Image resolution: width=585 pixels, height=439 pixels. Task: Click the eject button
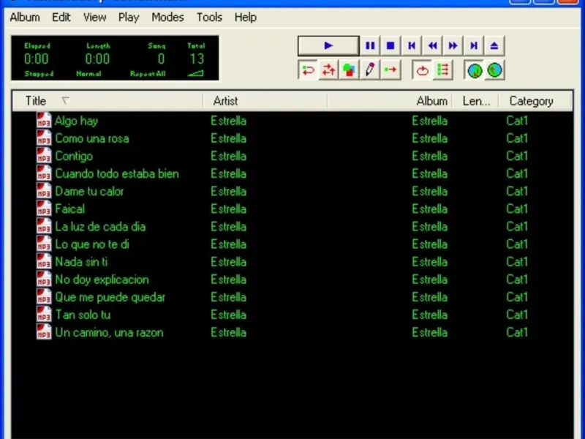click(x=494, y=46)
